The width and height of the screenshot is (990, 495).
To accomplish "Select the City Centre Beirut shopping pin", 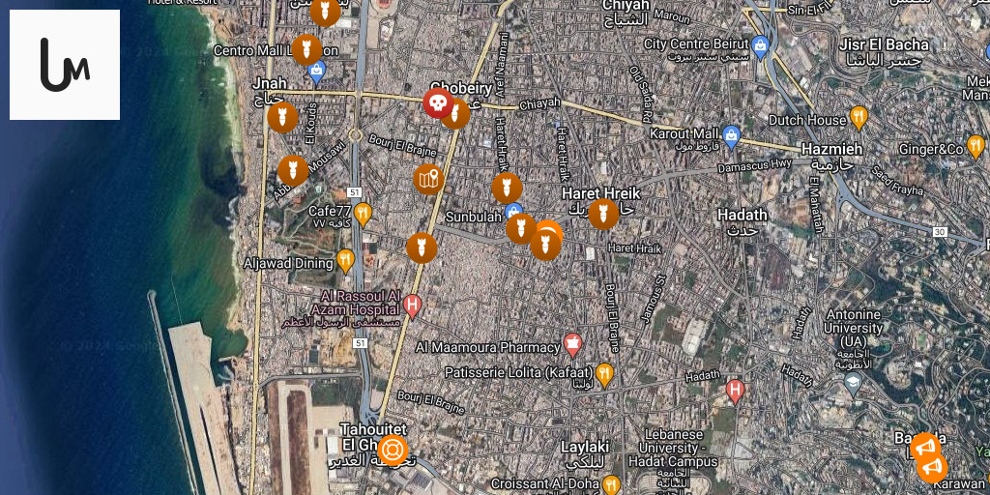I will pyautogui.click(x=761, y=47).
